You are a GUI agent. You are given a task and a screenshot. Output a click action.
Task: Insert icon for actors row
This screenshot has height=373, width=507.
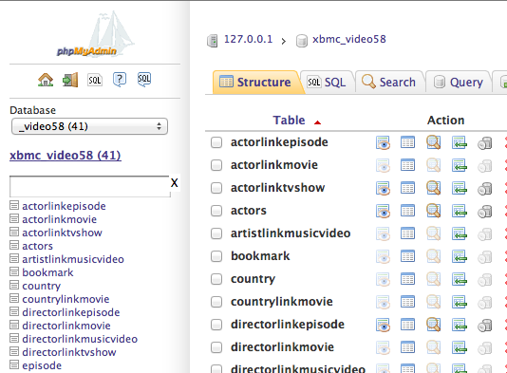[x=460, y=211]
